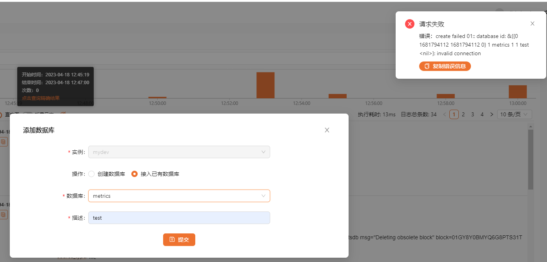Close the 添加数据库 dialog
Viewport: 547px width, 262px height.
pos(327,130)
